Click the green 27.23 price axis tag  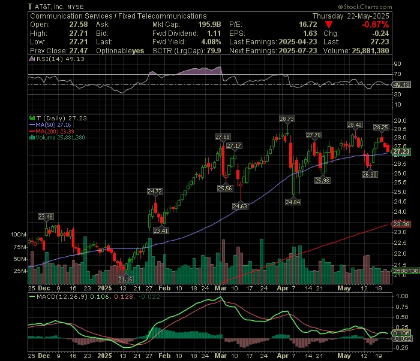(401, 152)
